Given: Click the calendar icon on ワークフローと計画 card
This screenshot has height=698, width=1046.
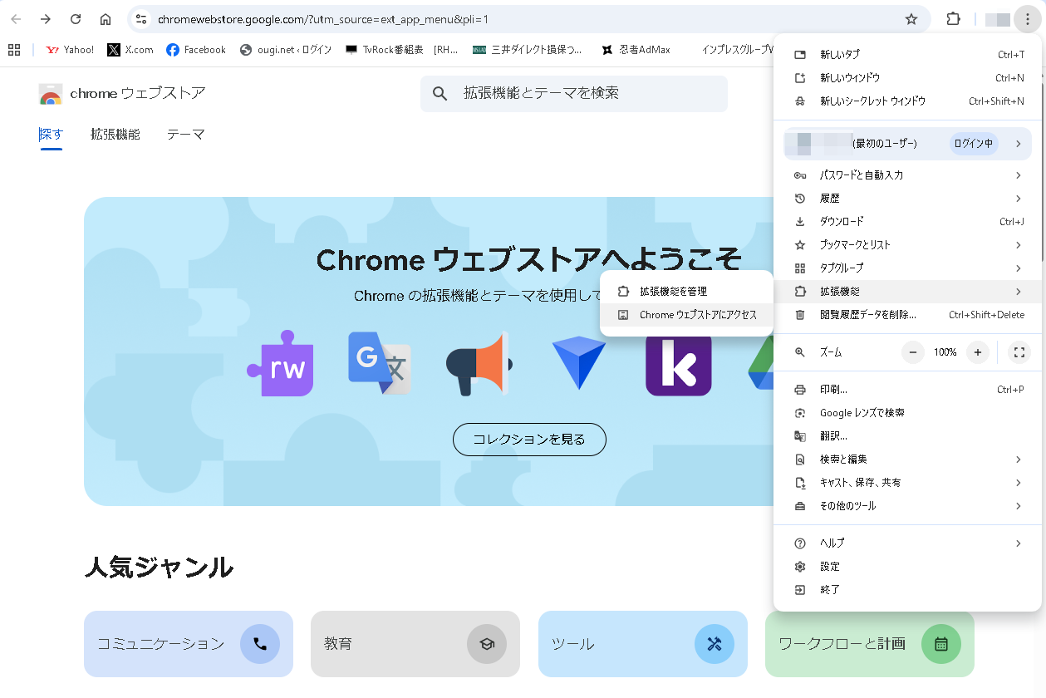Looking at the screenshot, I should (942, 644).
